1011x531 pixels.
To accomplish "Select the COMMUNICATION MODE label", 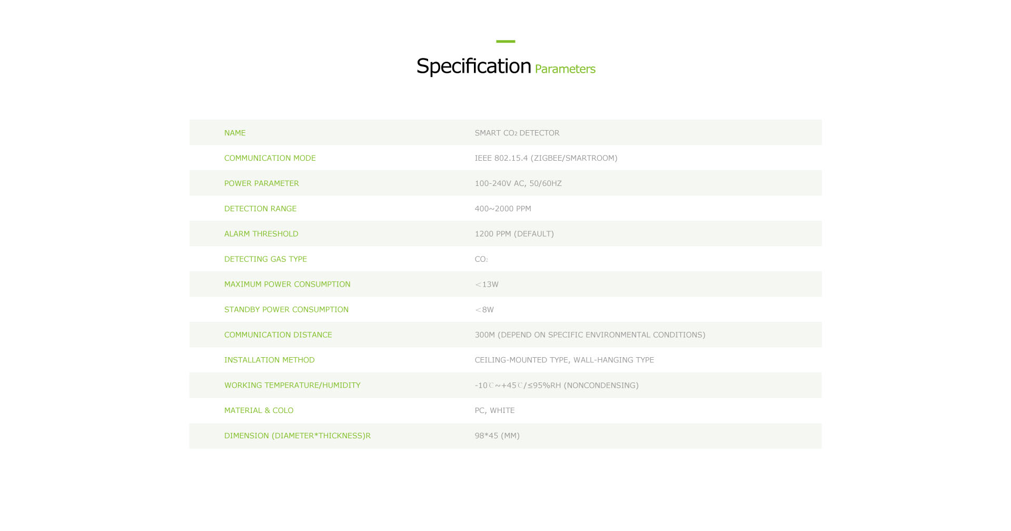I will coord(270,158).
